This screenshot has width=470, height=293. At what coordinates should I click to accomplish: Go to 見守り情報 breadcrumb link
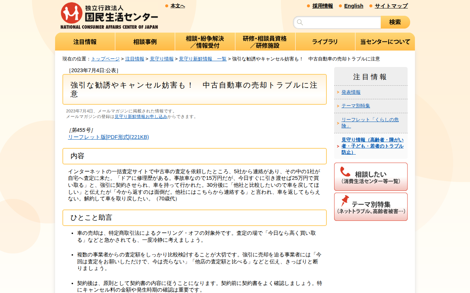(x=162, y=59)
